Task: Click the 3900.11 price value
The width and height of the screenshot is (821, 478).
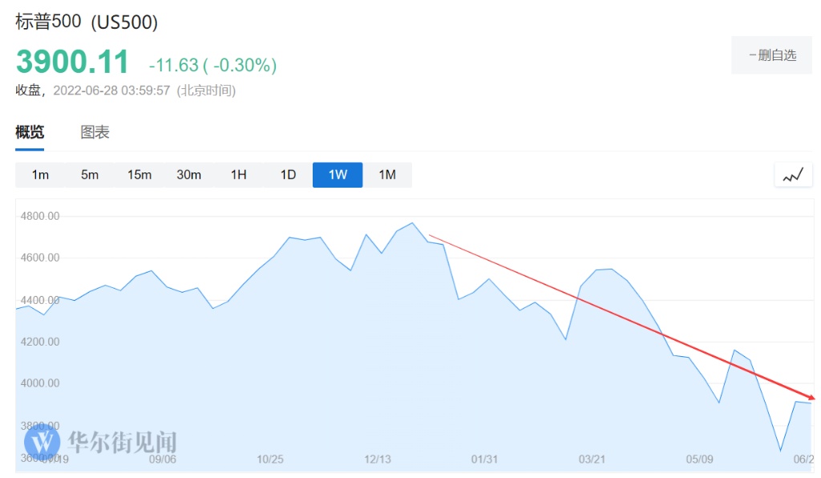Action: [x=72, y=62]
